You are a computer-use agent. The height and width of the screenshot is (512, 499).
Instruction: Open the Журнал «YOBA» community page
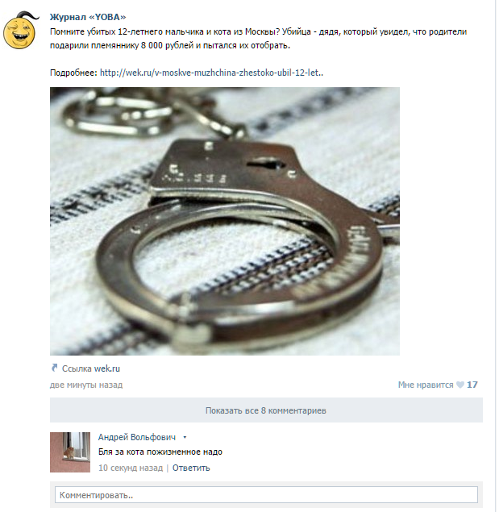click(88, 17)
